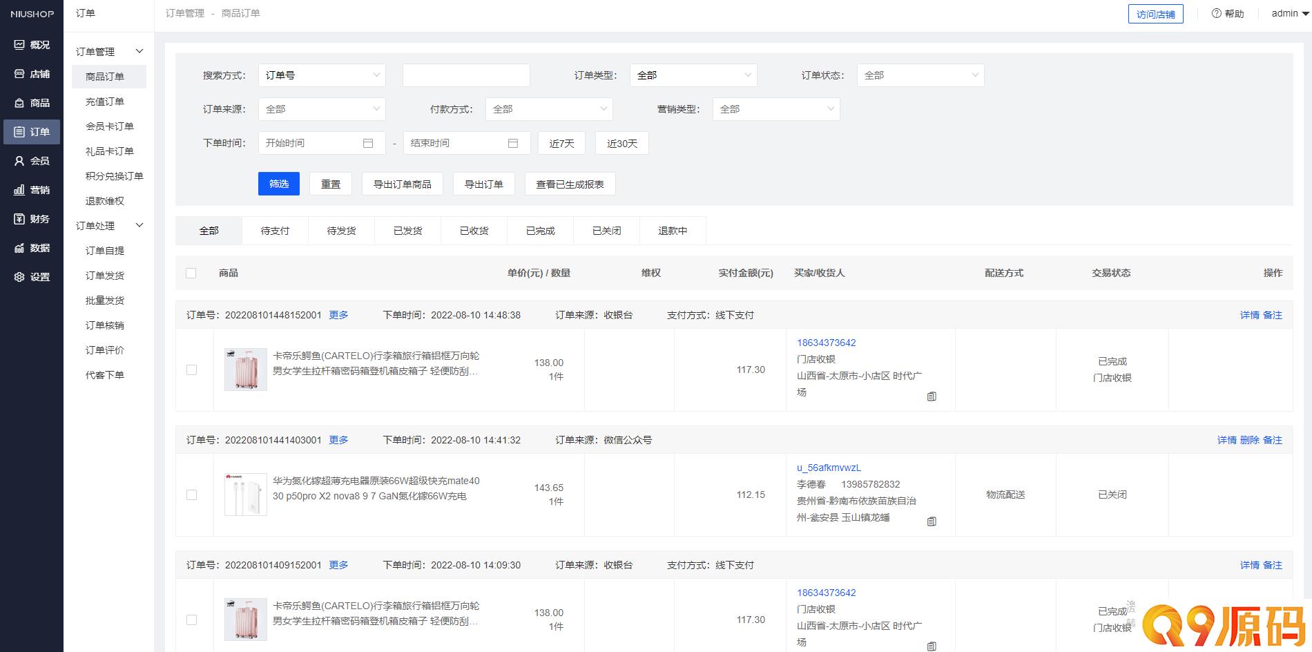
Task: Open 退款维权 in the submenu
Action: click(105, 201)
